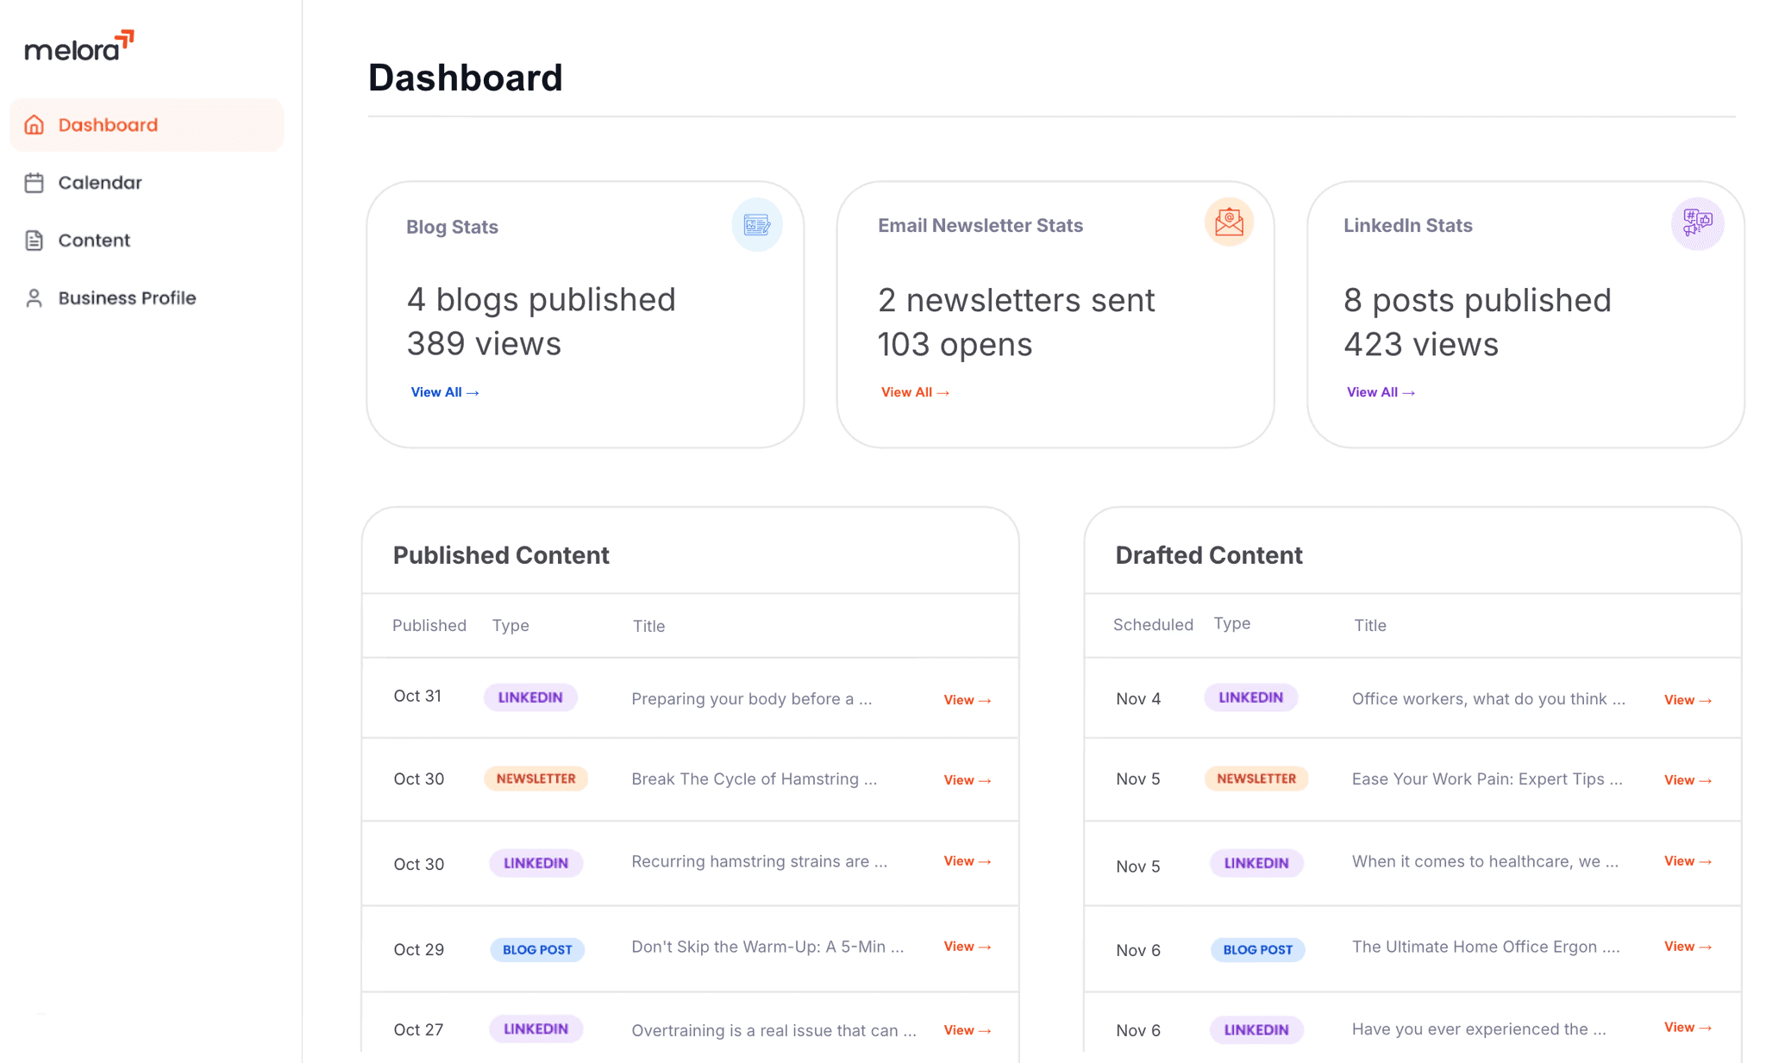Click the BLOG POST badge on Oct 29 row
1766x1063 pixels.
click(x=536, y=949)
